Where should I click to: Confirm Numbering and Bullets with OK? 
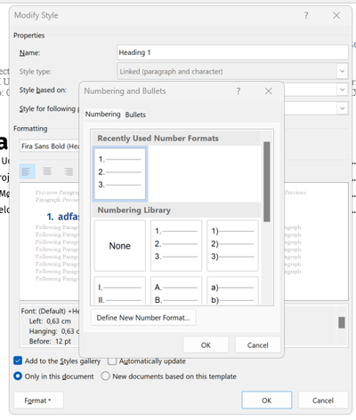(206, 345)
